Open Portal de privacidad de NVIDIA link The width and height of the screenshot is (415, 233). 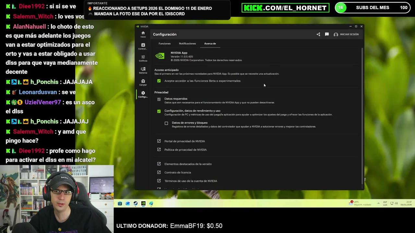pos(184,141)
